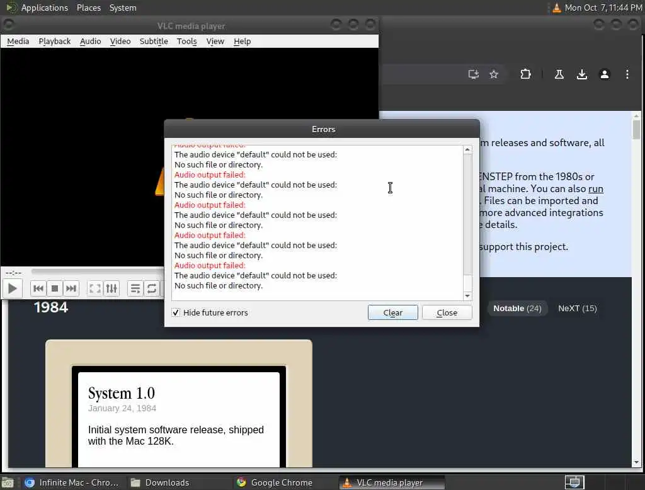Close the Errors dialog
The height and width of the screenshot is (490, 645).
pos(447,312)
